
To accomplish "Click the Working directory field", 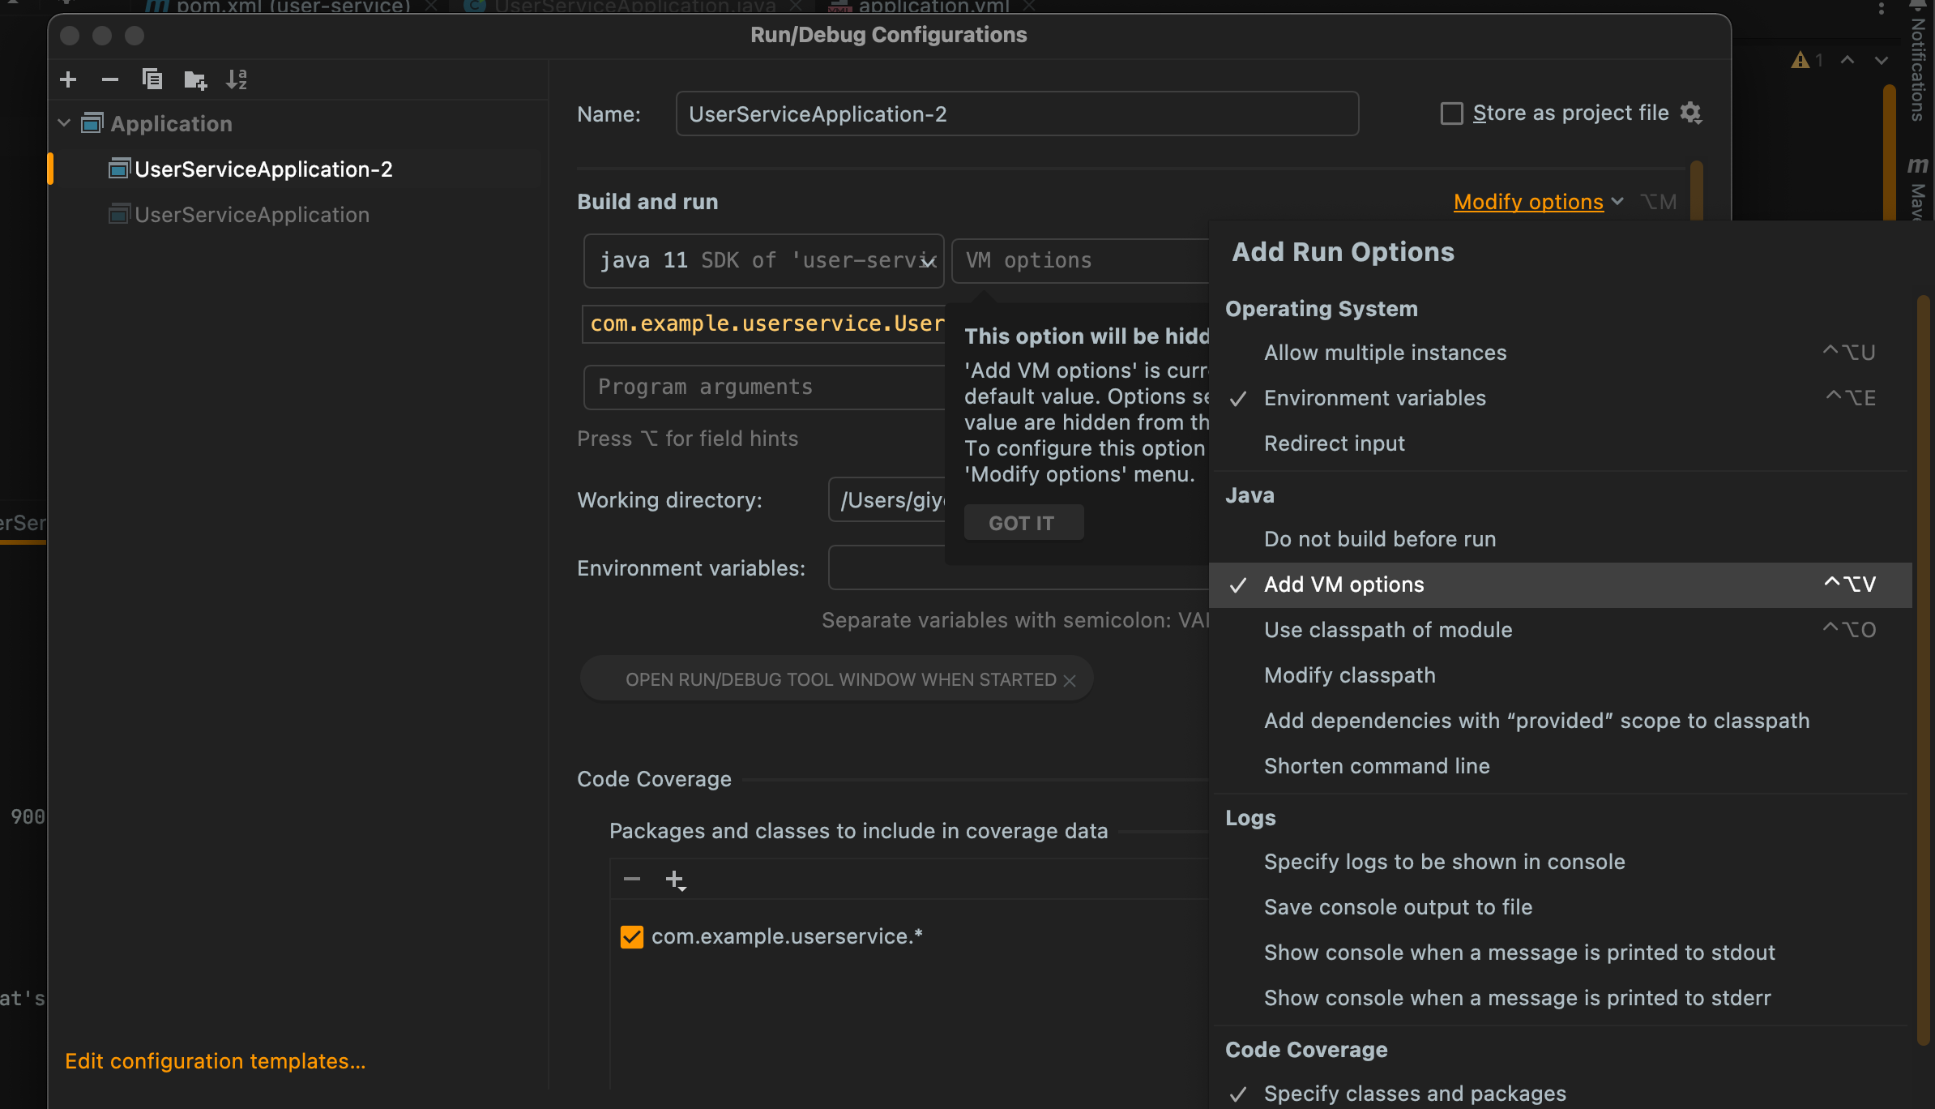I will [887, 500].
